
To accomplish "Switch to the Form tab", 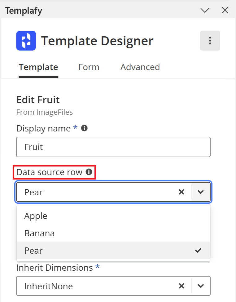I will pyautogui.click(x=89, y=67).
